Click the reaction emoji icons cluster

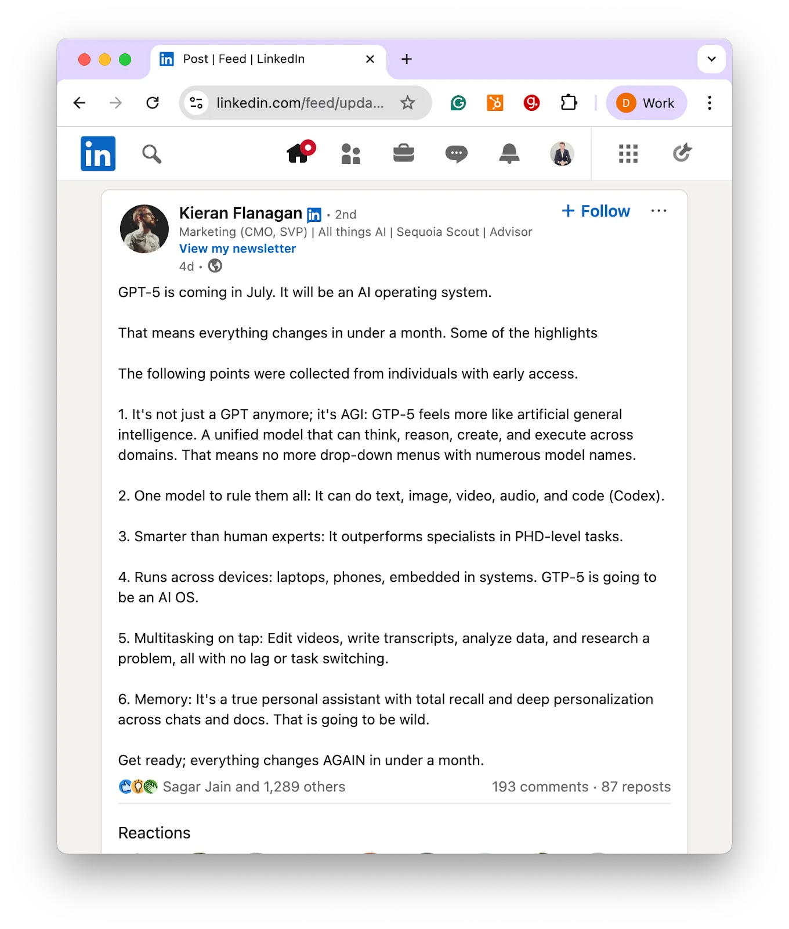[x=137, y=787]
